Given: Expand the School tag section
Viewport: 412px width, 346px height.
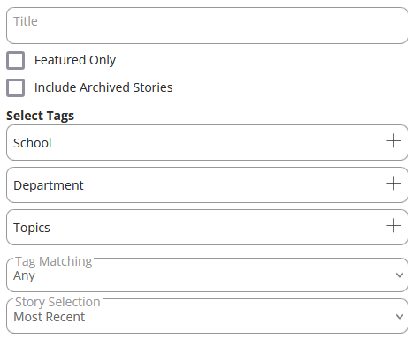Looking at the screenshot, I should [x=207, y=143].
